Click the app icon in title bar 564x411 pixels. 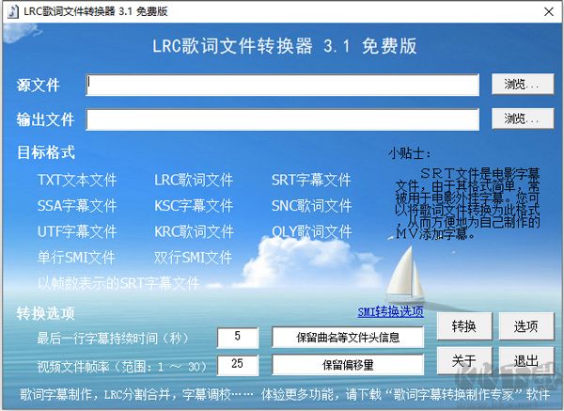tap(13, 11)
